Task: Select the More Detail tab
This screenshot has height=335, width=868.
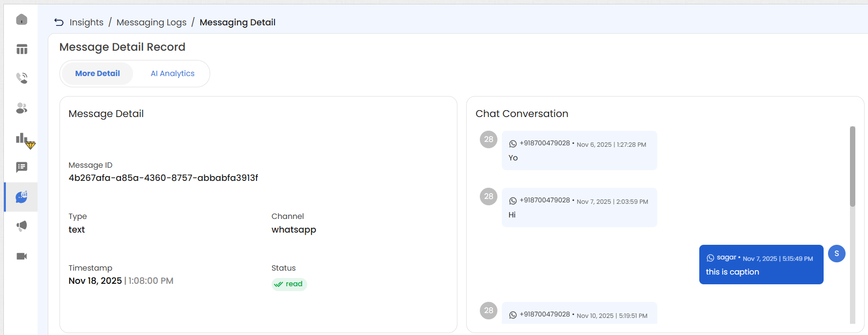Action: point(98,74)
